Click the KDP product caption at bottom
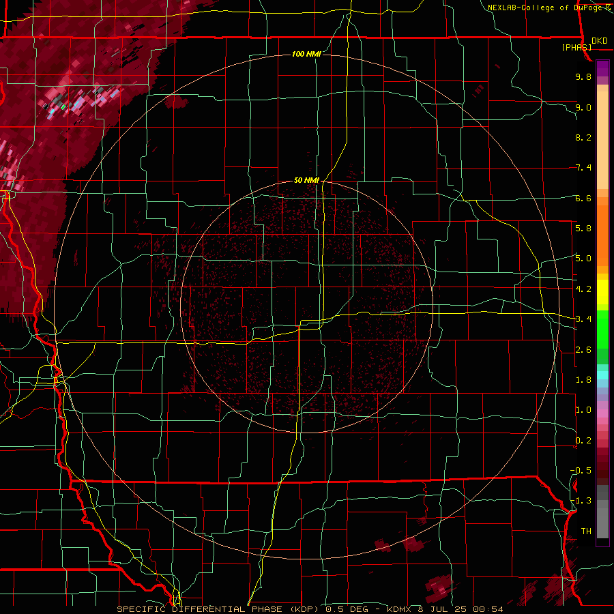 click(310, 609)
